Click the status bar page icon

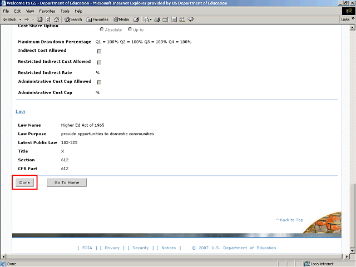point(3,264)
